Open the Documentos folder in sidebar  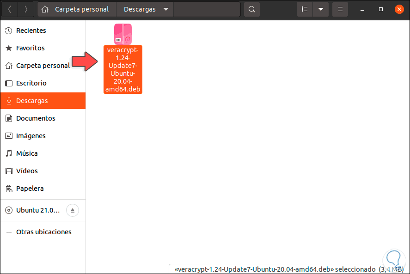coord(35,118)
